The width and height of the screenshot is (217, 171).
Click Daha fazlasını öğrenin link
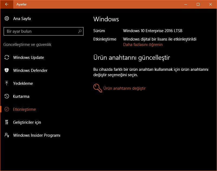143,45
